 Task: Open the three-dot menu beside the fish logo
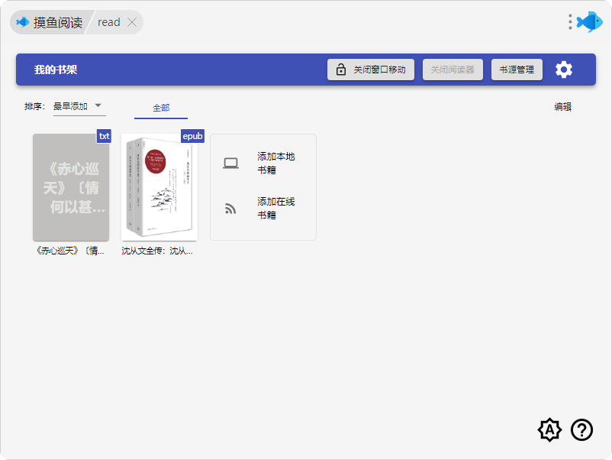click(x=570, y=22)
